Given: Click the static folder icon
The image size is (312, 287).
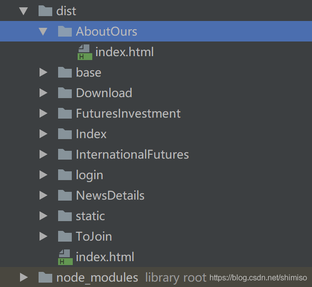Looking at the screenshot, I should pyautogui.click(x=64, y=216).
